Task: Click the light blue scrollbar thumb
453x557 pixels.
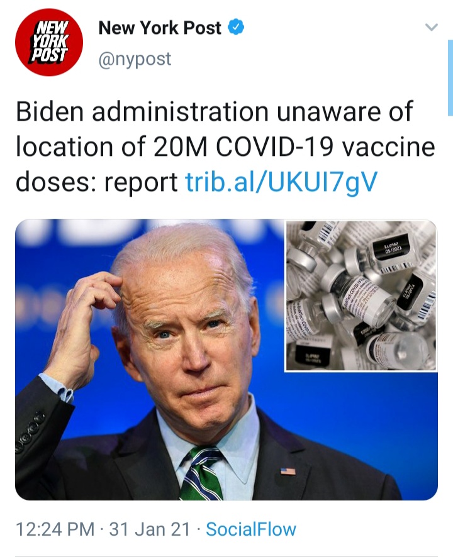Action: coord(450,78)
